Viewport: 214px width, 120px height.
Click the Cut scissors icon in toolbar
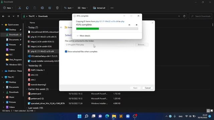point(20,8)
